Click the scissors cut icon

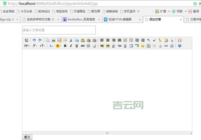(71, 40)
